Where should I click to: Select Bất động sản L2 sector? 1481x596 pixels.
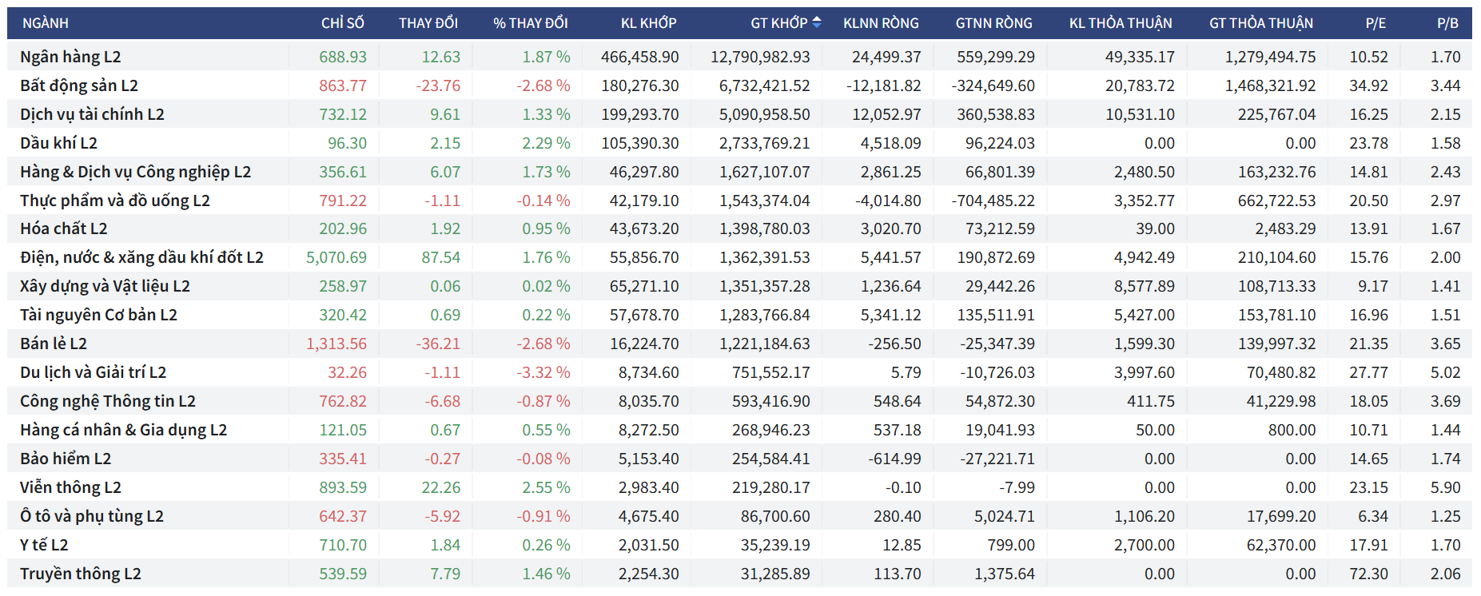pyautogui.click(x=79, y=85)
